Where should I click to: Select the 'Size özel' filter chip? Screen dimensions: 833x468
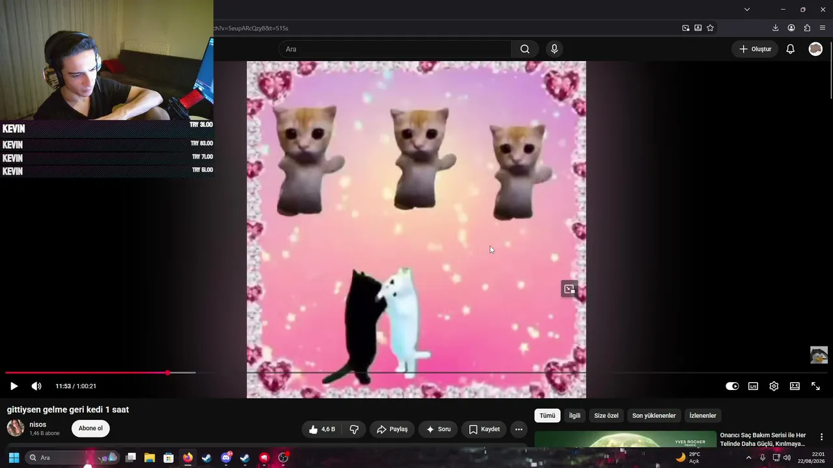(x=607, y=415)
